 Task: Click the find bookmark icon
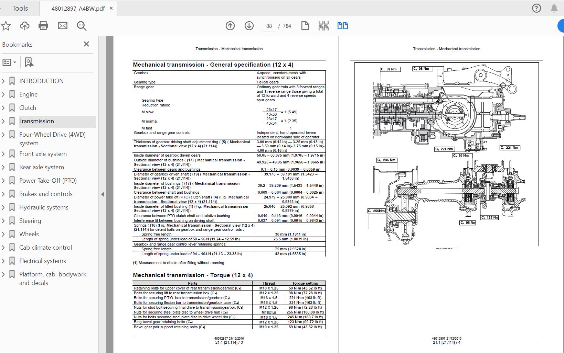coord(29,62)
